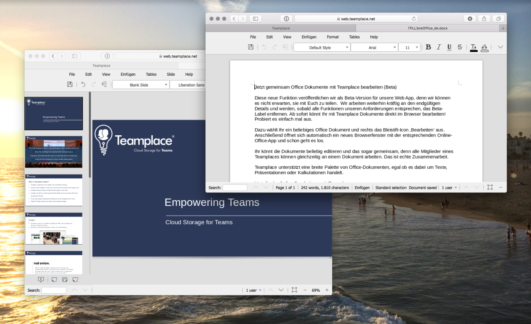Open the Einfügen menu in the presentation window
531x324 pixels.
point(128,74)
